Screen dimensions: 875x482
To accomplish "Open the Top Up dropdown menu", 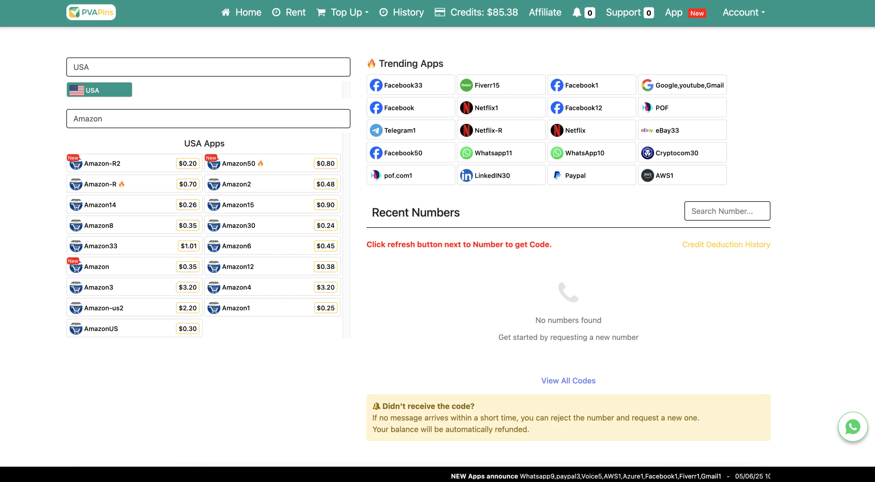I will [342, 13].
